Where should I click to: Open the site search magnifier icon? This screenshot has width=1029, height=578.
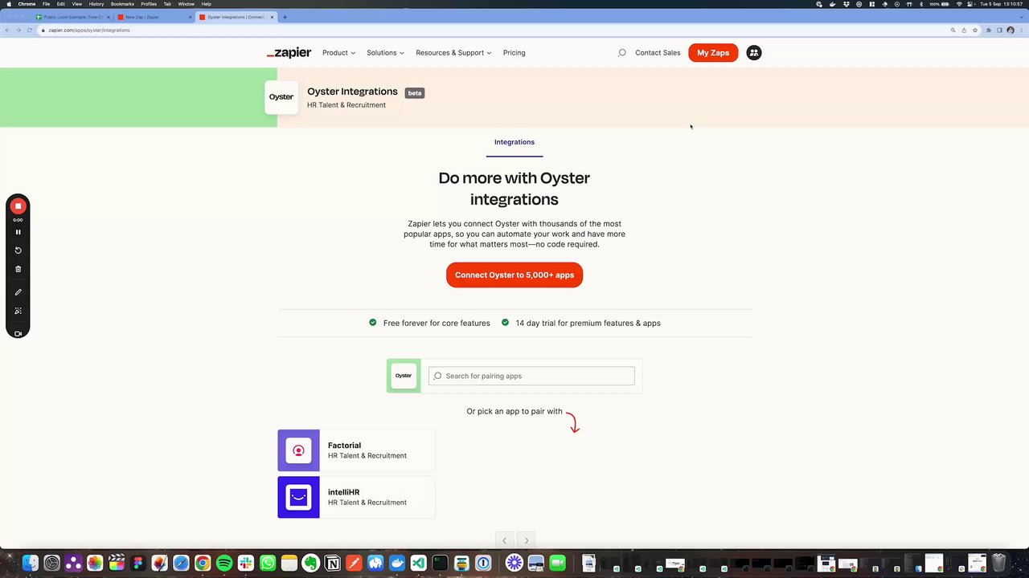(x=621, y=53)
